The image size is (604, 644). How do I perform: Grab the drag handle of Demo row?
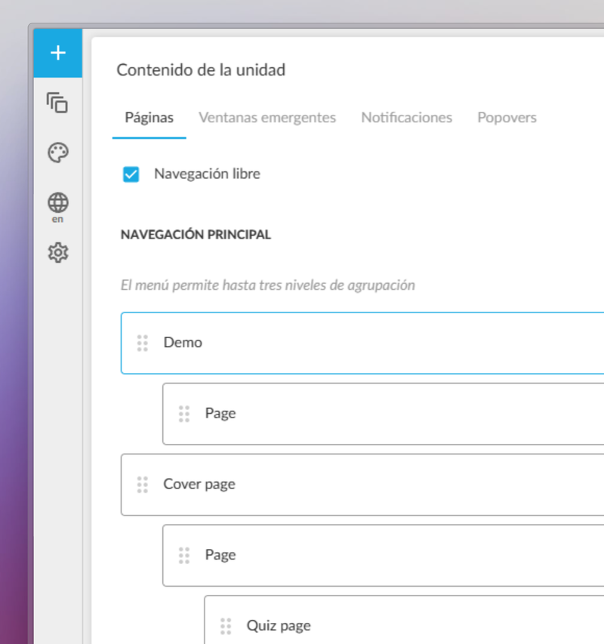(x=143, y=343)
